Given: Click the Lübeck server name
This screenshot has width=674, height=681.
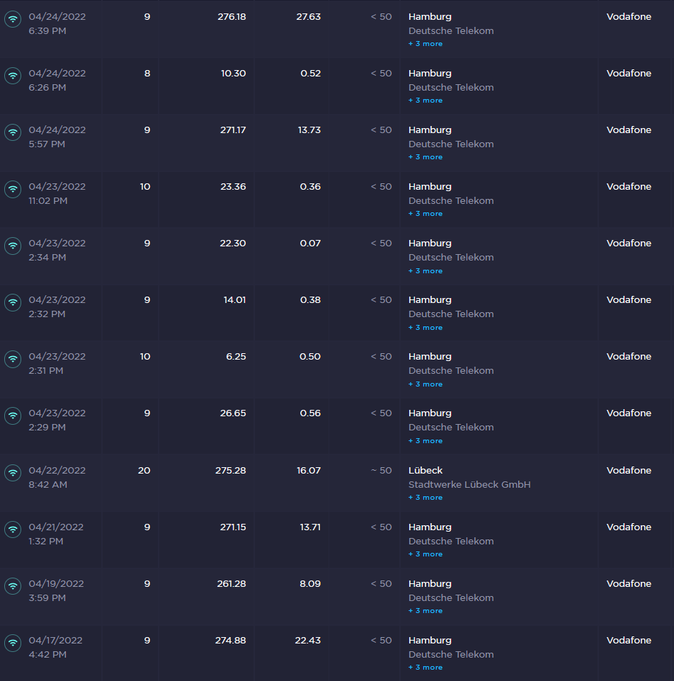Looking at the screenshot, I should coord(425,471).
